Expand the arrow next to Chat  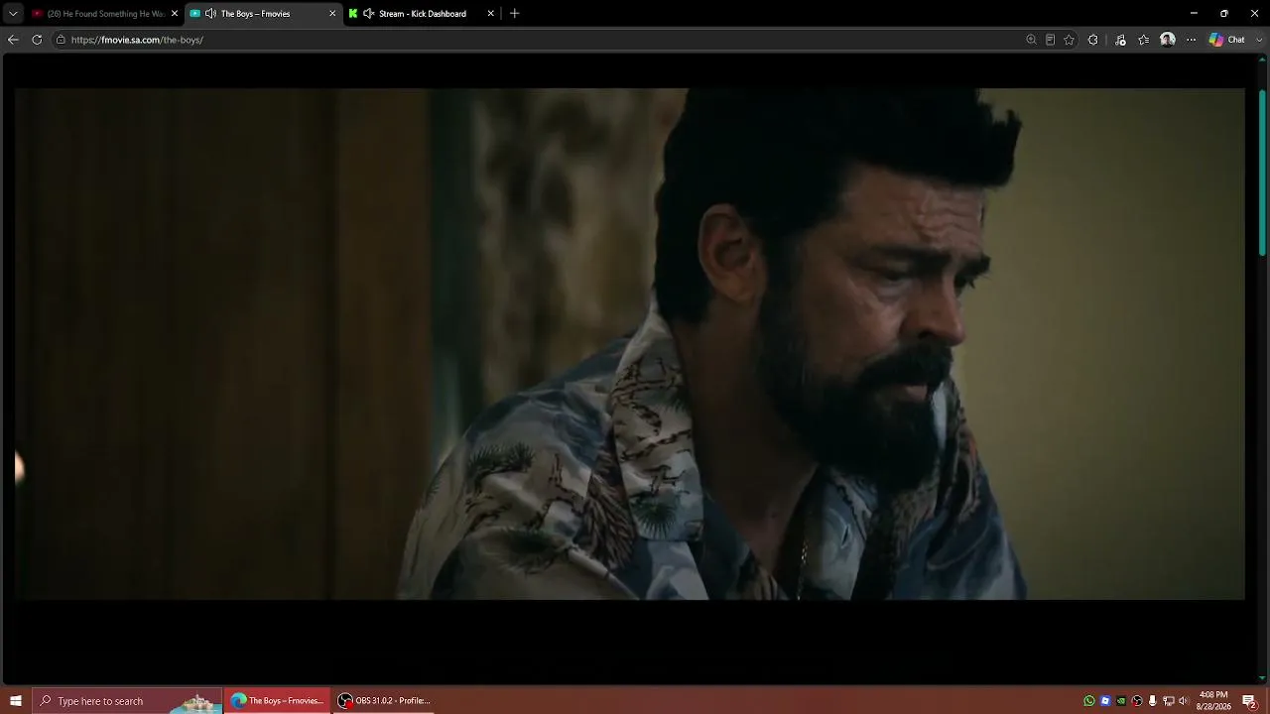pos(1260,40)
